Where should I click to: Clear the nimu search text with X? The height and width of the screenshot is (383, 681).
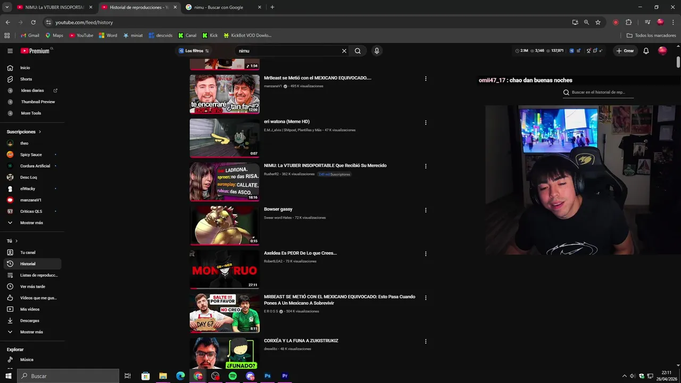click(344, 51)
